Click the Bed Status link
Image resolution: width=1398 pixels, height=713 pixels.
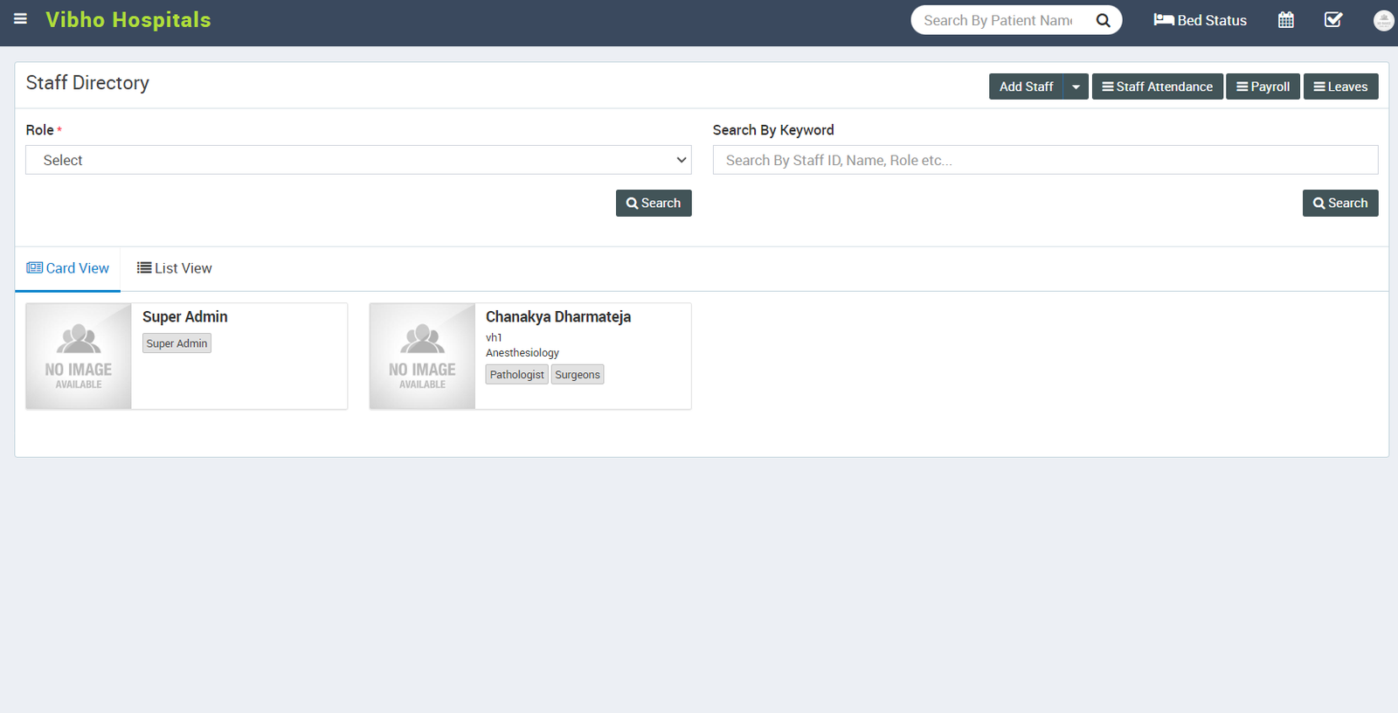(x=1200, y=20)
